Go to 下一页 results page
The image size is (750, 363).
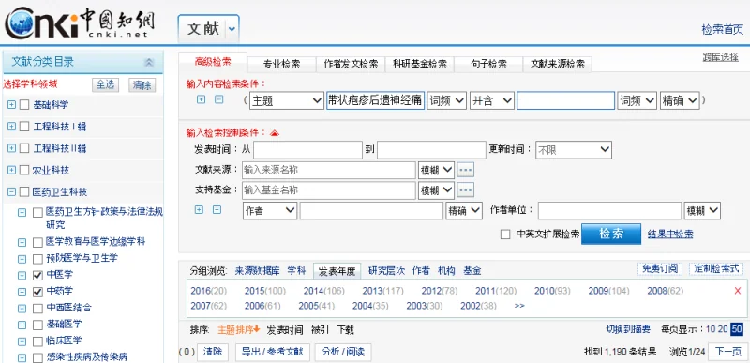pyautogui.click(x=727, y=352)
